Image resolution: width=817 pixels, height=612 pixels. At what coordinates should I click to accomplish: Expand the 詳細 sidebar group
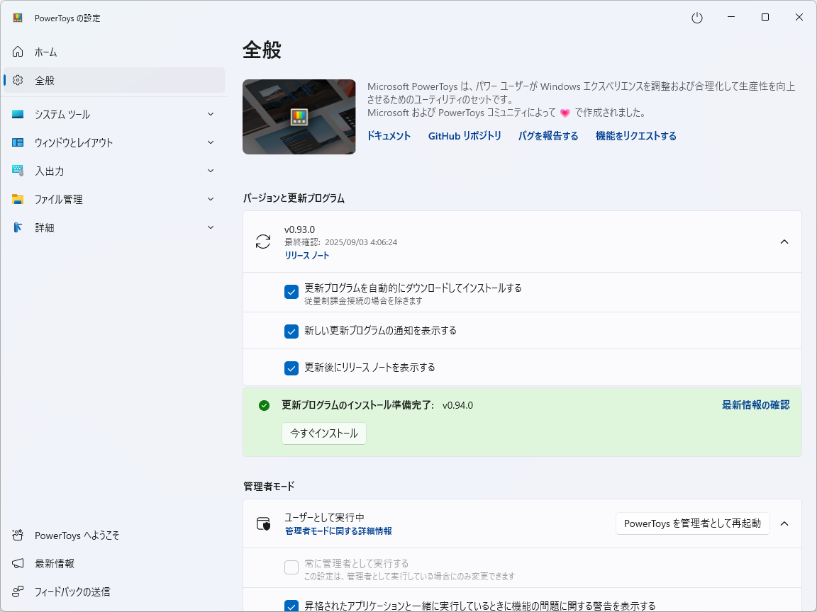210,227
